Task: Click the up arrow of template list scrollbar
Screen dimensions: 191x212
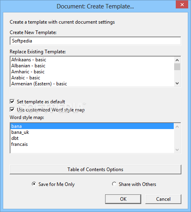Action: (x=177, y=60)
